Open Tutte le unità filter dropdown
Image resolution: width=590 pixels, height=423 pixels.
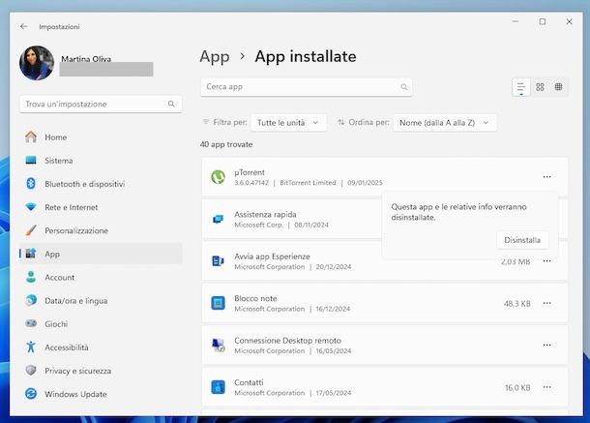pos(288,123)
